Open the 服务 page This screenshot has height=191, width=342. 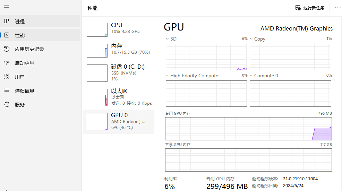coord(40,105)
